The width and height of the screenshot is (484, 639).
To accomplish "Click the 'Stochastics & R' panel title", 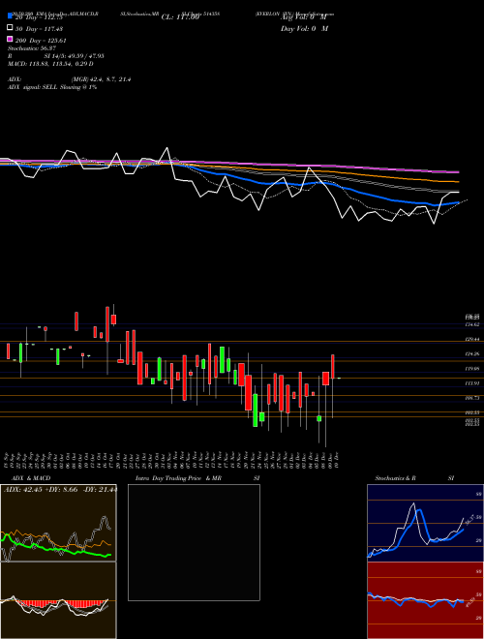I will [x=396, y=478].
